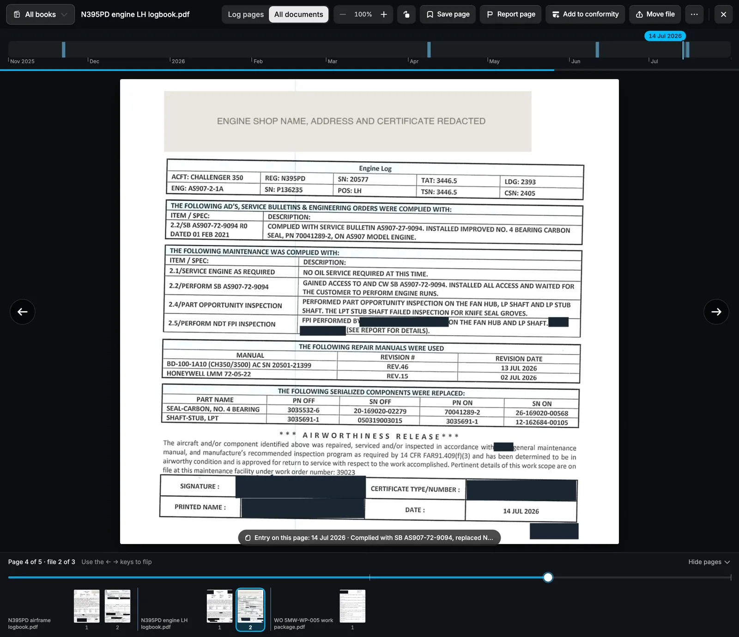Close the document viewer
Image resolution: width=739 pixels, height=637 pixels.
(723, 14)
